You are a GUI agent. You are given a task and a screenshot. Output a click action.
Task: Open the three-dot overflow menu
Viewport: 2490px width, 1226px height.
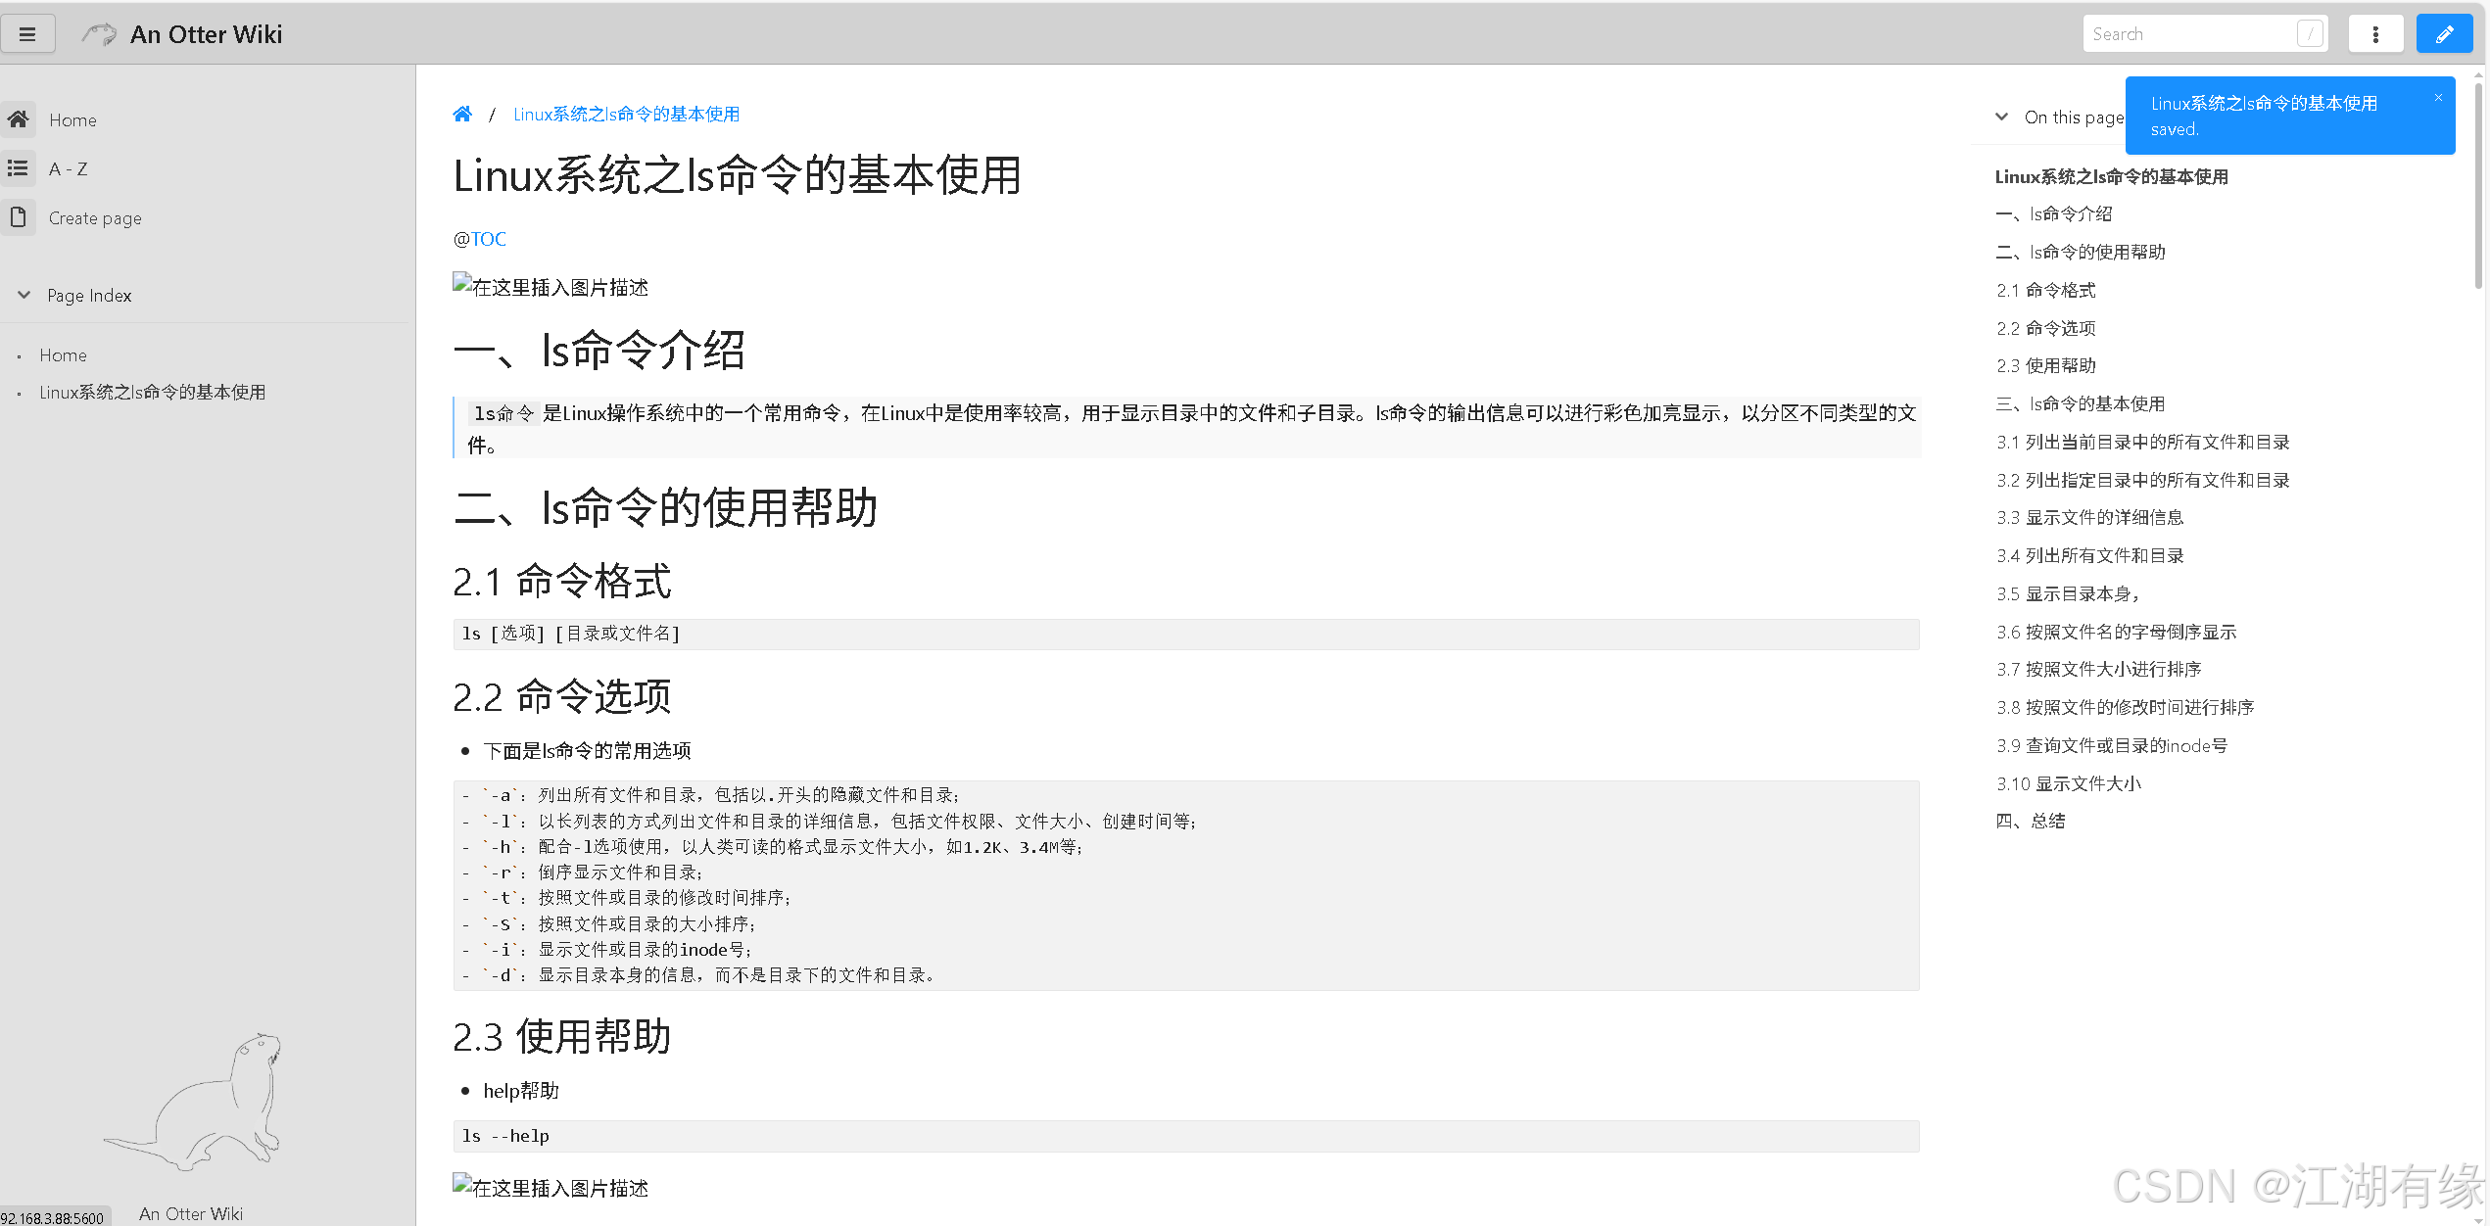[2375, 32]
